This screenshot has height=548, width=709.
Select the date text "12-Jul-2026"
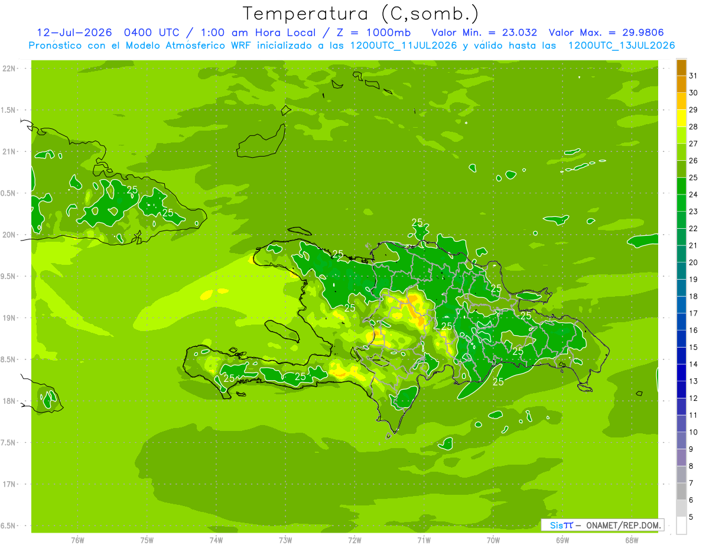pos(77,33)
